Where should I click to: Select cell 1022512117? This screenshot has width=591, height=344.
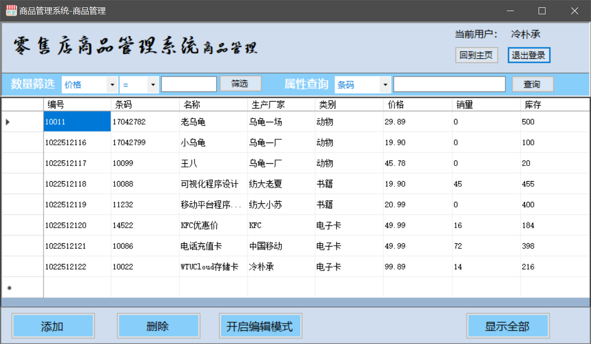(x=77, y=163)
